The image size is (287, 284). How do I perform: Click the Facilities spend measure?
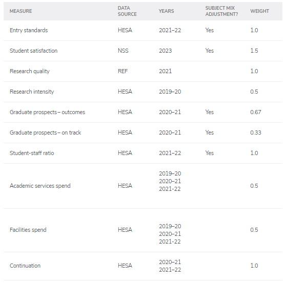(28, 230)
